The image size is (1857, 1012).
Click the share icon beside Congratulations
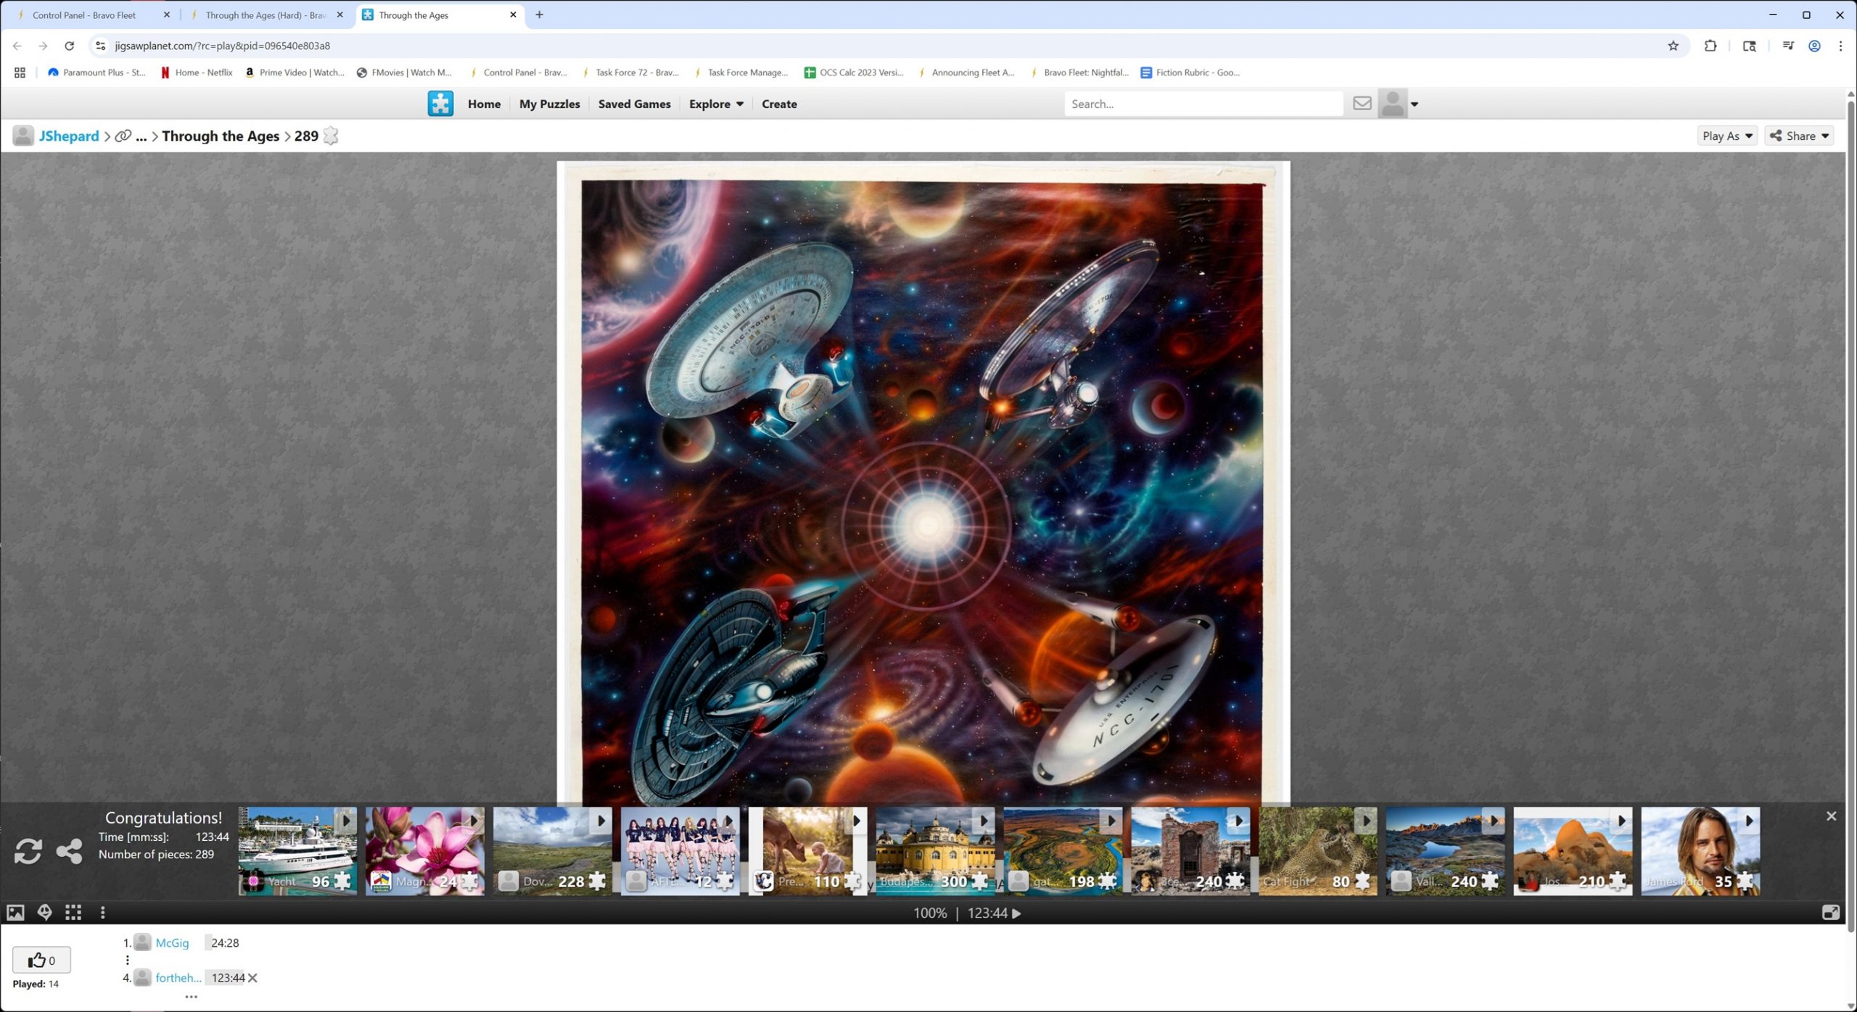(70, 851)
